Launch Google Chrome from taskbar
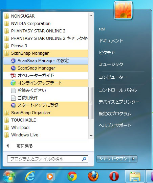 point(72,176)
